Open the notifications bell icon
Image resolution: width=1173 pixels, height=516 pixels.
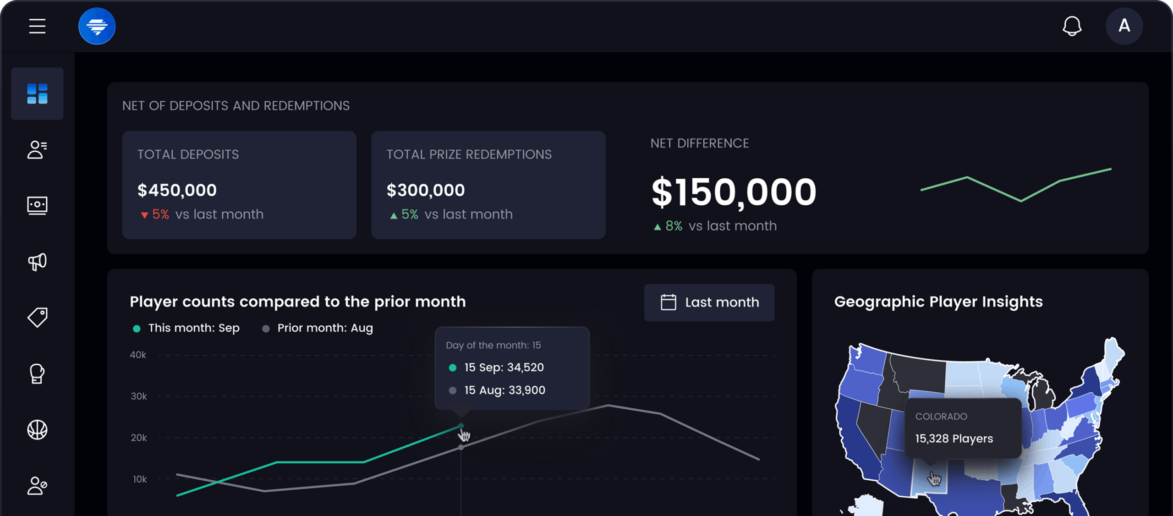[x=1072, y=26]
